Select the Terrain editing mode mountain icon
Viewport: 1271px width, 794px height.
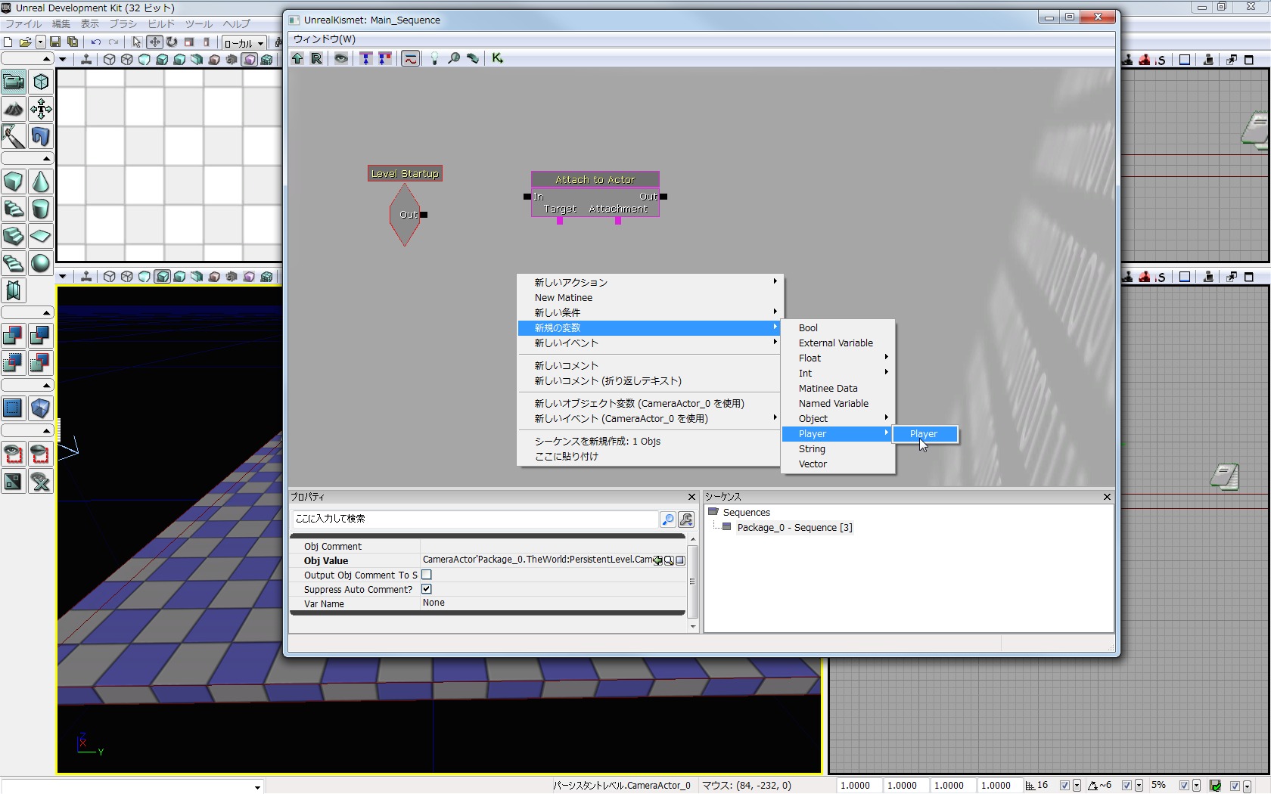coord(13,109)
